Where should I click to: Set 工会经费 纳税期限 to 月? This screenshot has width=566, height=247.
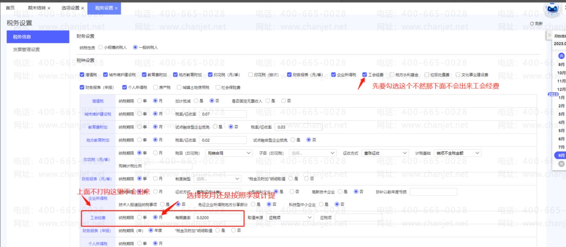[x=155, y=218]
